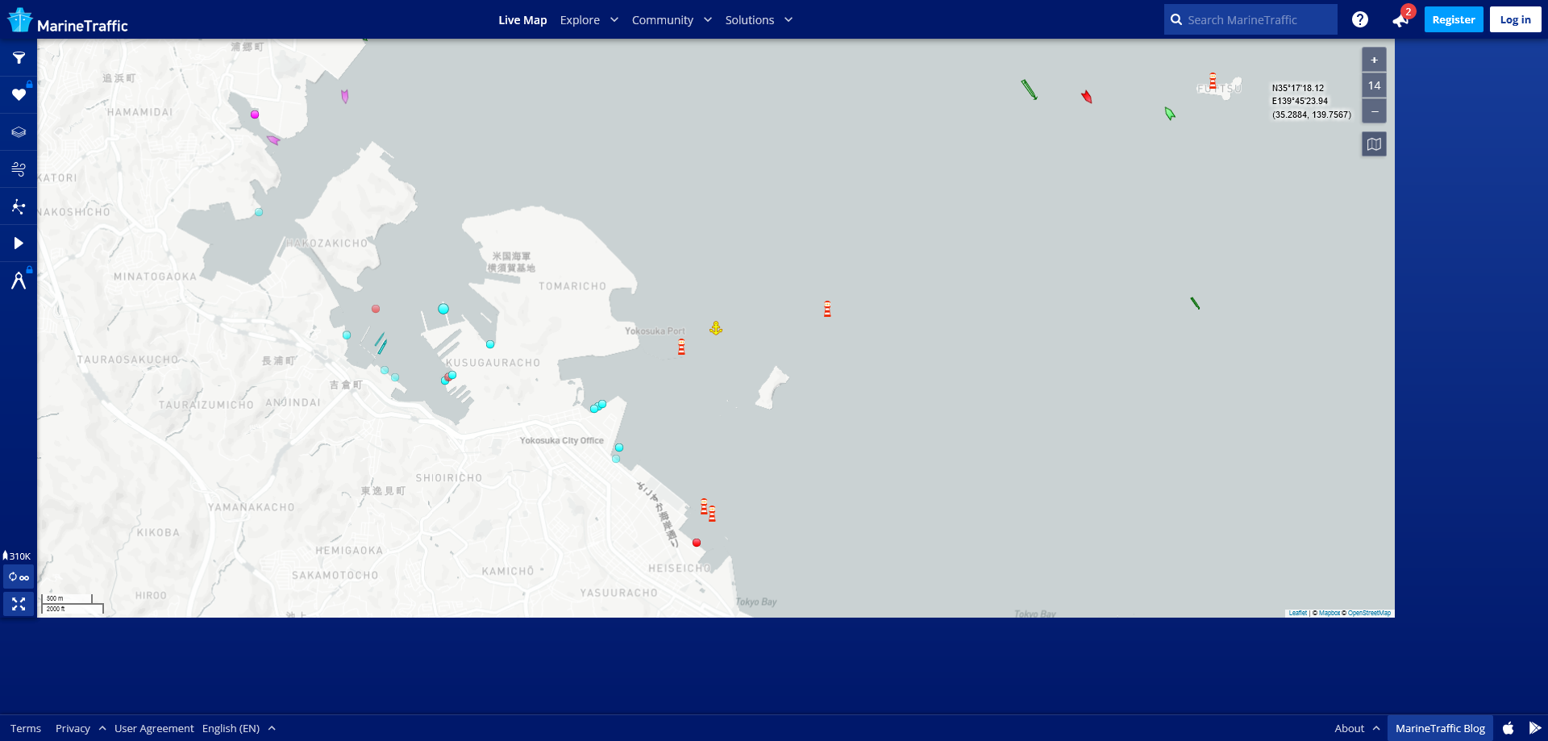Select the long green cargo vessel at top
1548x741 pixels.
(1029, 90)
